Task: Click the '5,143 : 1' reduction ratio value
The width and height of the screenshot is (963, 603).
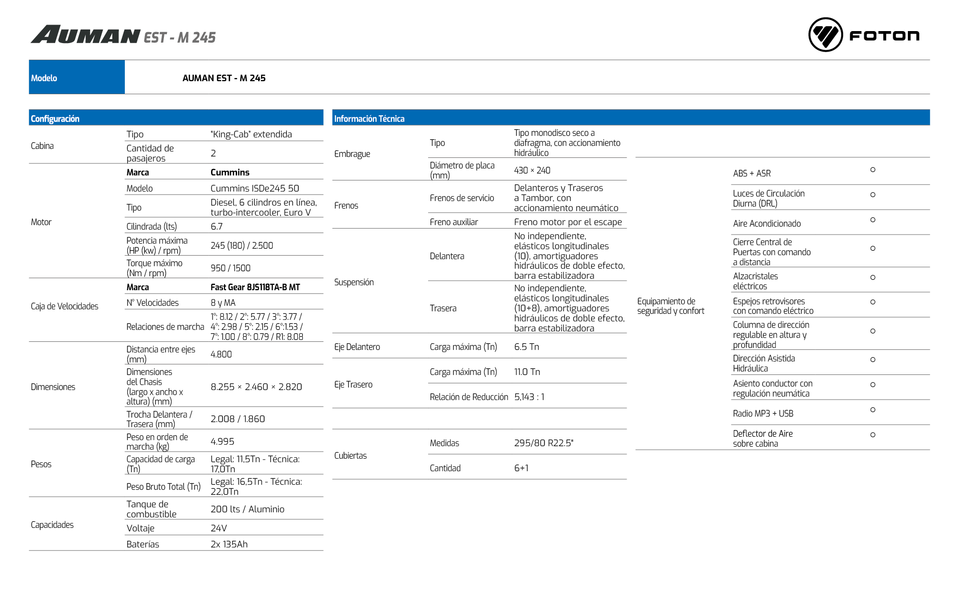Action: pyautogui.click(x=529, y=397)
